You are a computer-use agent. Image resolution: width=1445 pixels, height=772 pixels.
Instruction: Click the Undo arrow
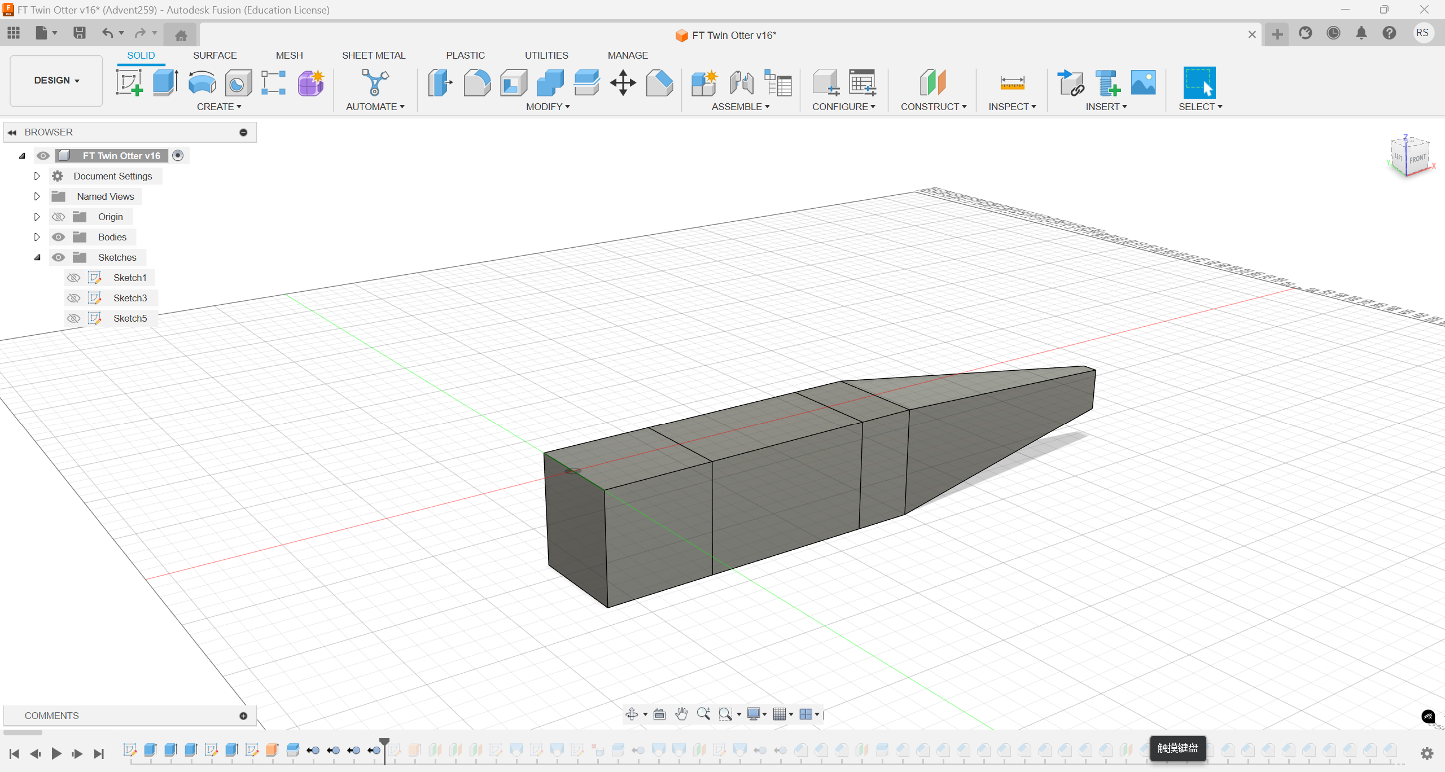coord(107,33)
